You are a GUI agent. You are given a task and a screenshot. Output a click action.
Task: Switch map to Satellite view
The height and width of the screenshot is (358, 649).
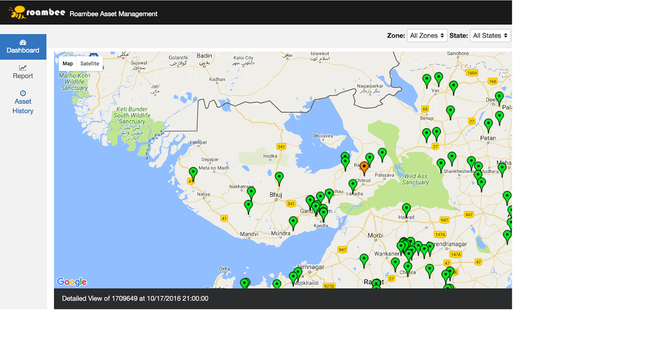(90, 64)
